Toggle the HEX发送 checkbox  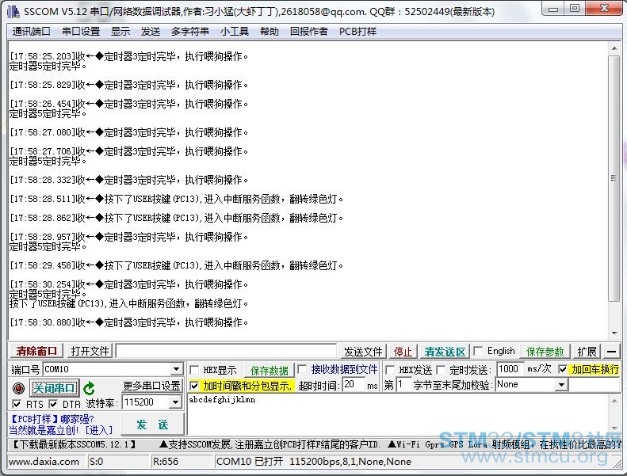[x=390, y=370]
